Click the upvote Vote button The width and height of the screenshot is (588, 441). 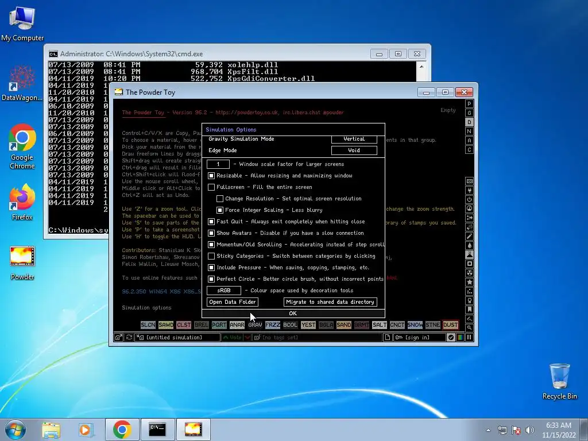coord(232,338)
